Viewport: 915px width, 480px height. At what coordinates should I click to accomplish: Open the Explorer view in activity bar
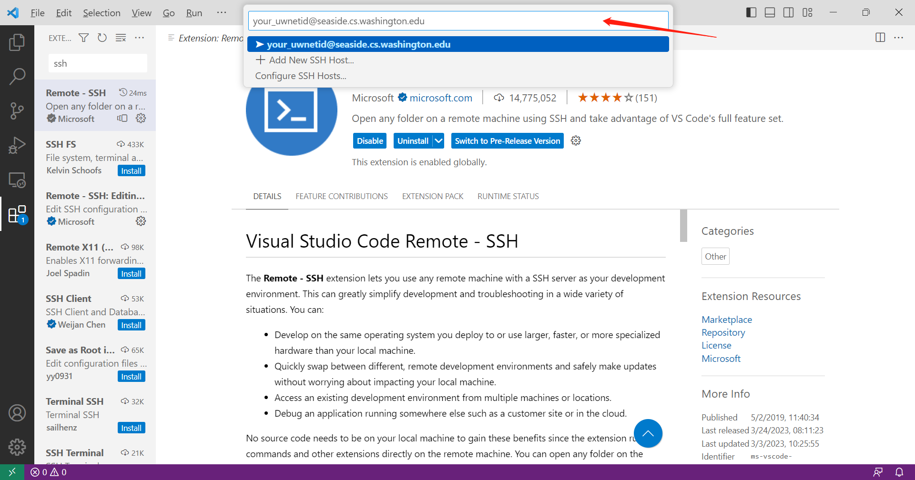tap(17, 42)
